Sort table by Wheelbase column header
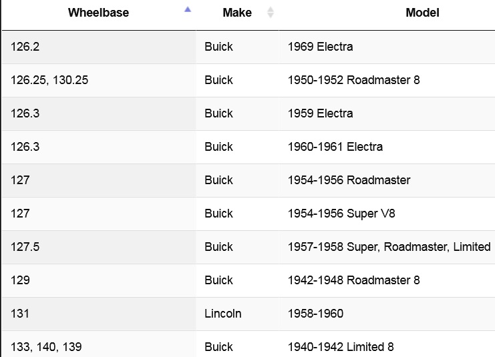 pos(98,13)
